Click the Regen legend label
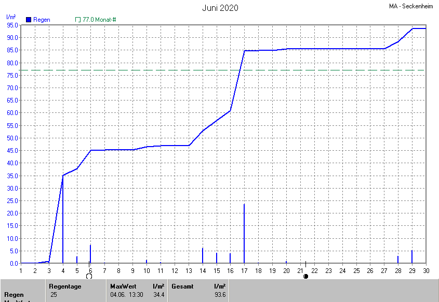The image size is (439, 302). pos(42,20)
